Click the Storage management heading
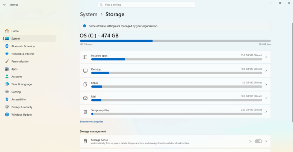This screenshot has height=152, width=293. [93, 131]
